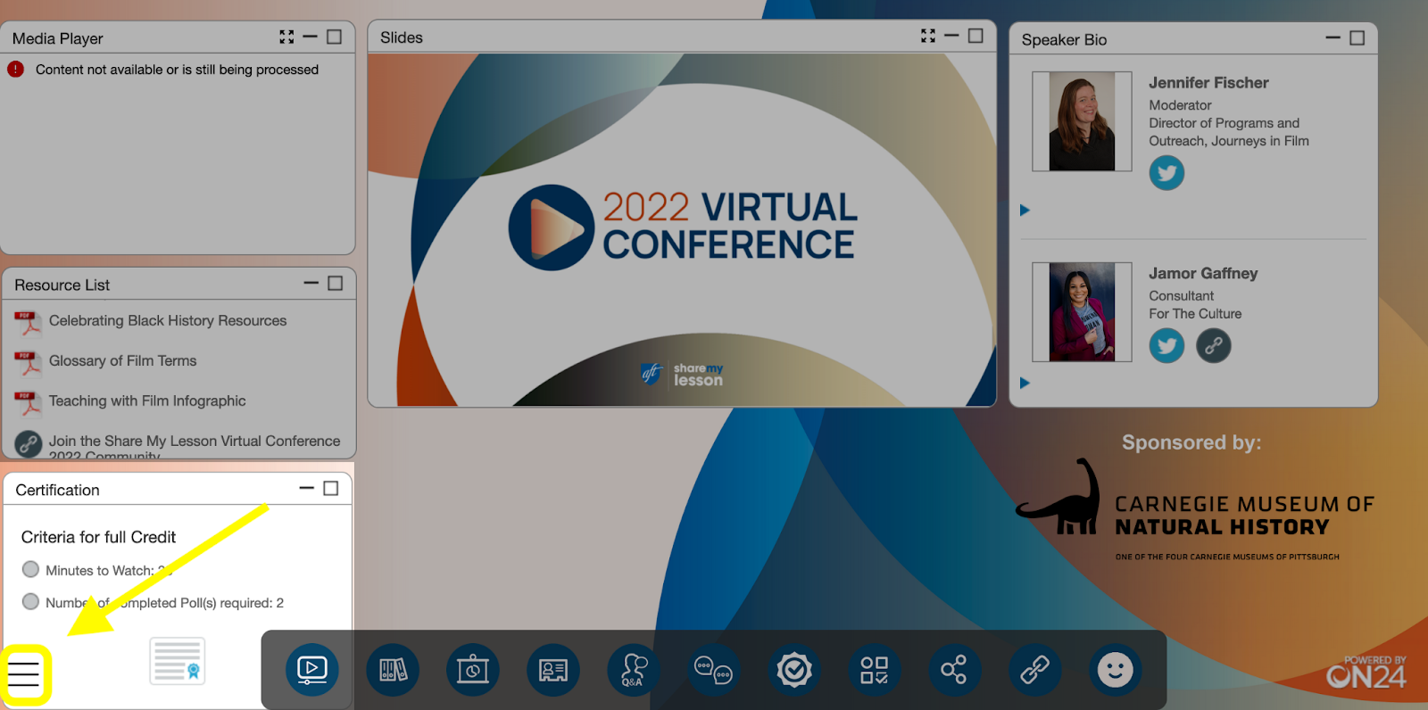Open the Speaker Bio dock icon
The width and height of the screenshot is (1428, 710).
tap(553, 670)
